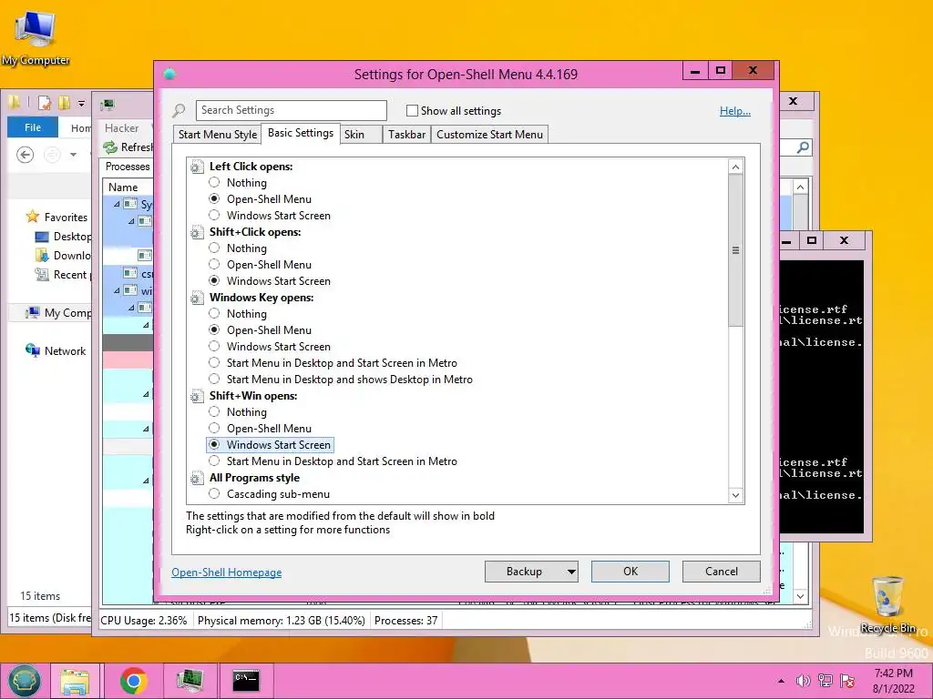
Task: Click the Shift+Click opens setting icon
Action: coord(197,232)
